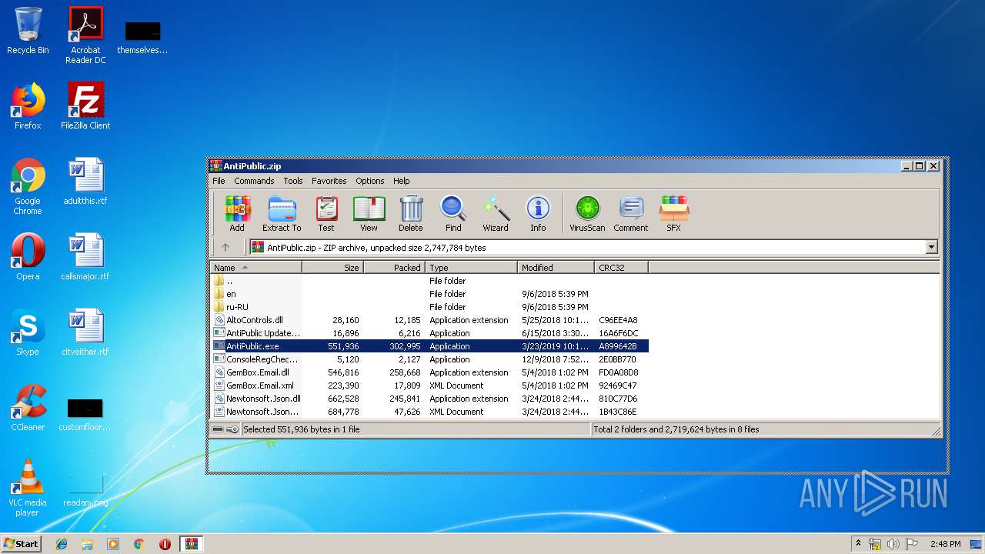The image size is (985, 554).
Task: Select GemBox.Email.dll file row
Action: tap(429, 372)
